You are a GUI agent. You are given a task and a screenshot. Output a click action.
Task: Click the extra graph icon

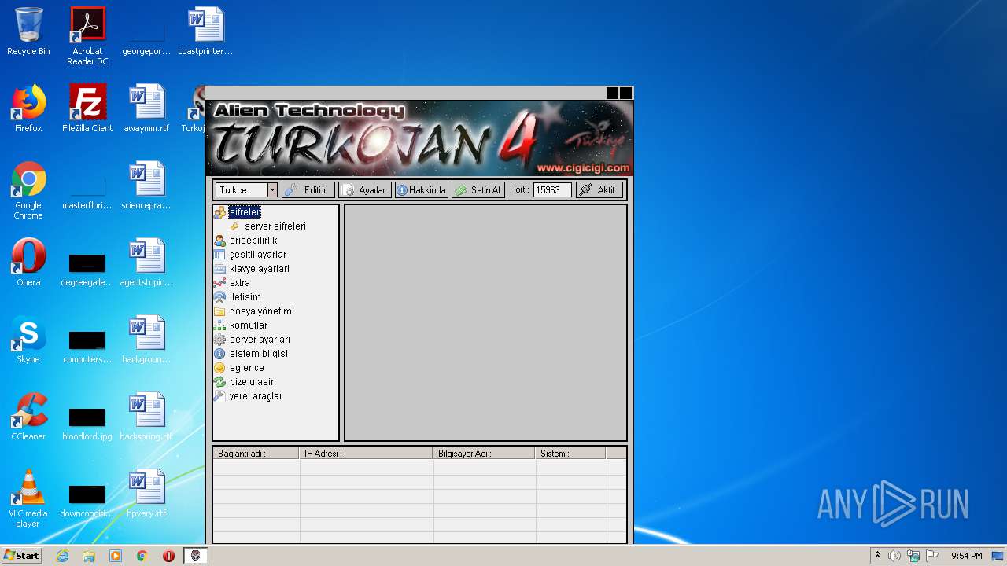(219, 283)
